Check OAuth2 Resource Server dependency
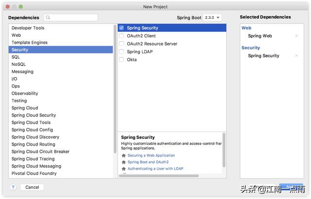 tap(121, 44)
